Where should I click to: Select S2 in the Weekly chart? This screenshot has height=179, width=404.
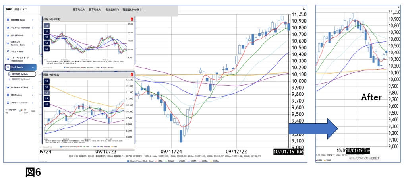tap(46, 87)
